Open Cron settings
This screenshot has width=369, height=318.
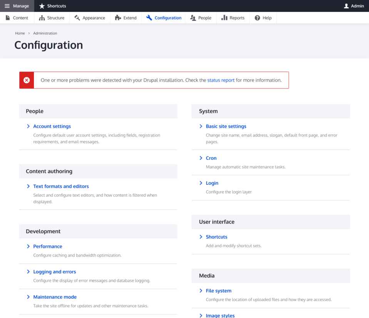[211, 158]
